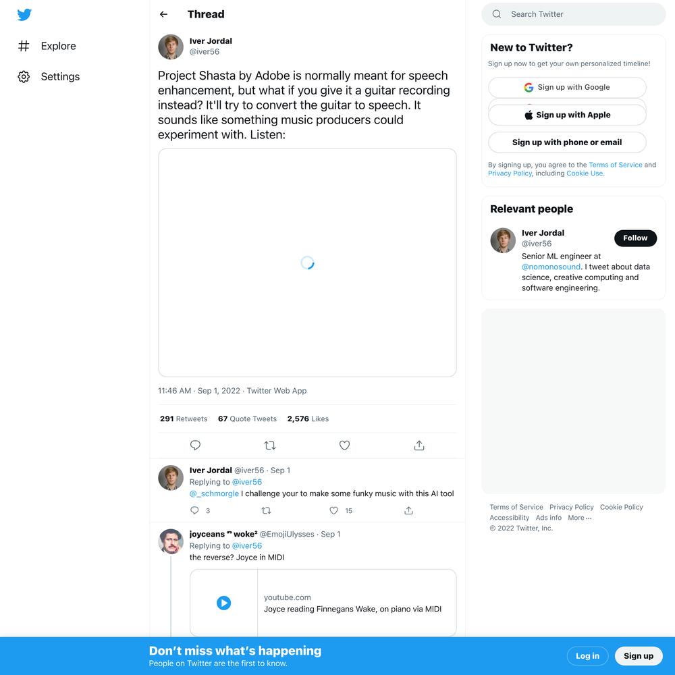Follow Iver Jordal
Viewport: 675px width, 675px height.
(x=635, y=238)
